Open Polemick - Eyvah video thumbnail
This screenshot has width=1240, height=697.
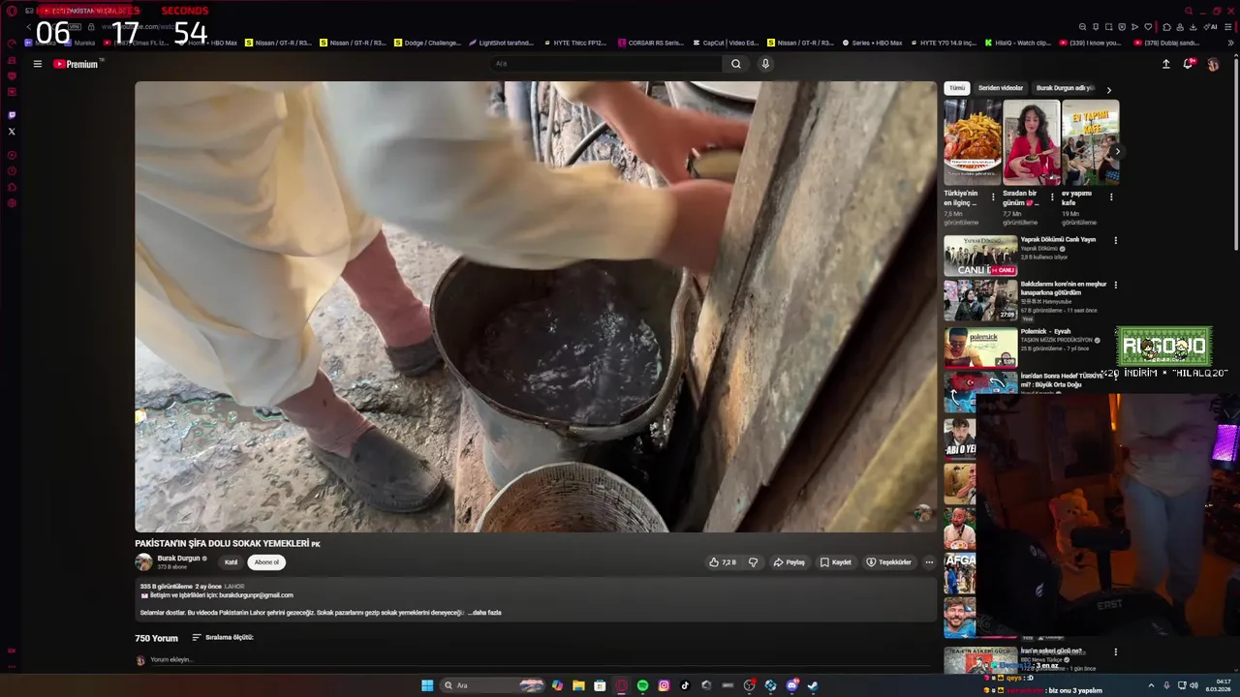tap(980, 348)
